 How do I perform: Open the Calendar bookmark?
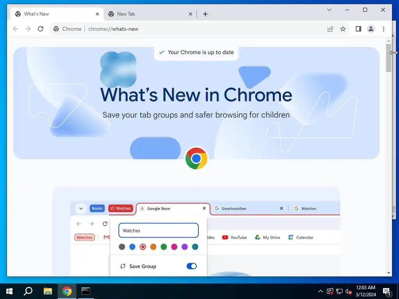point(300,237)
